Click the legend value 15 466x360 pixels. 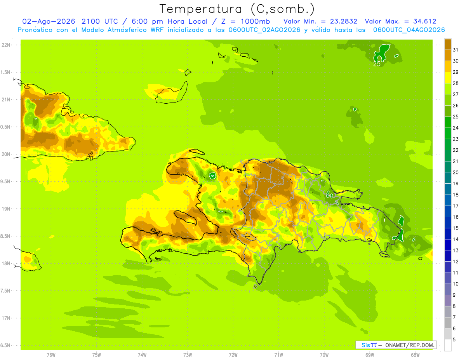click(456, 228)
